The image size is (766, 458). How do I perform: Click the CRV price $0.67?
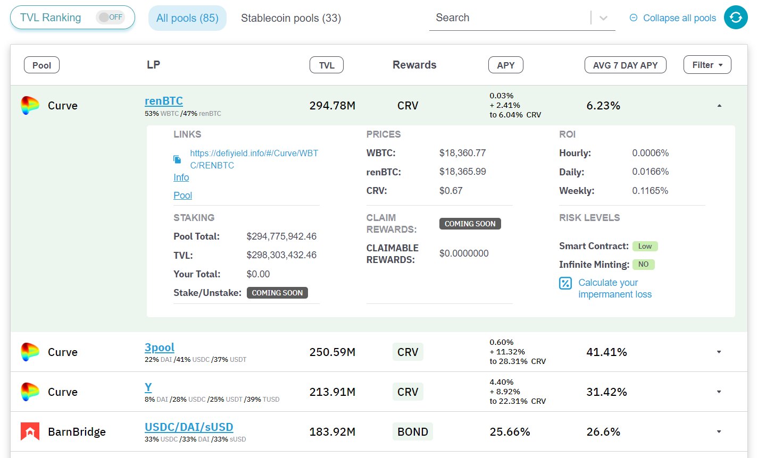pyautogui.click(x=451, y=191)
